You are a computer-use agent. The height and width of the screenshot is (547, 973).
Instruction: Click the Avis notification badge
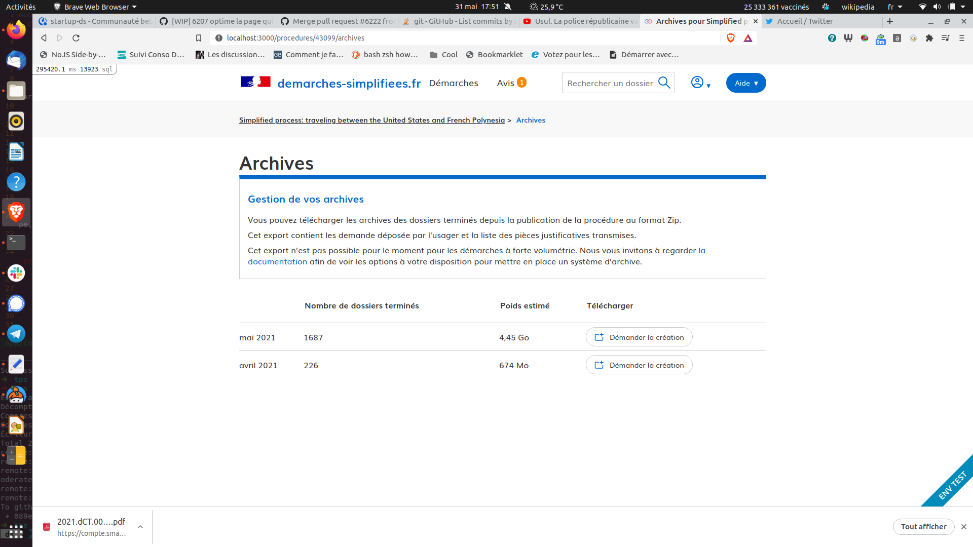click(x=522, y=82)
